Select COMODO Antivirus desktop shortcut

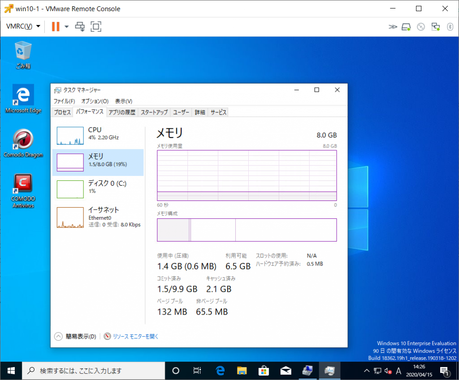point(23,191)
